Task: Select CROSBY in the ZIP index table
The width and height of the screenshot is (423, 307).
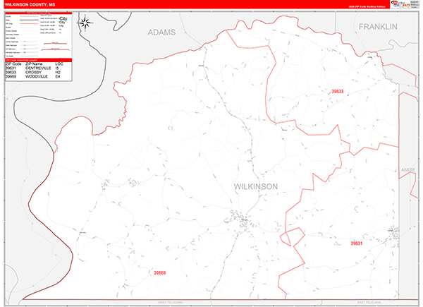Action: [33, 73]
